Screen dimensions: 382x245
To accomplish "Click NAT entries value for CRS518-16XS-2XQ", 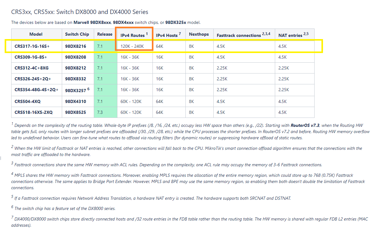I will (x=283, y=112).
